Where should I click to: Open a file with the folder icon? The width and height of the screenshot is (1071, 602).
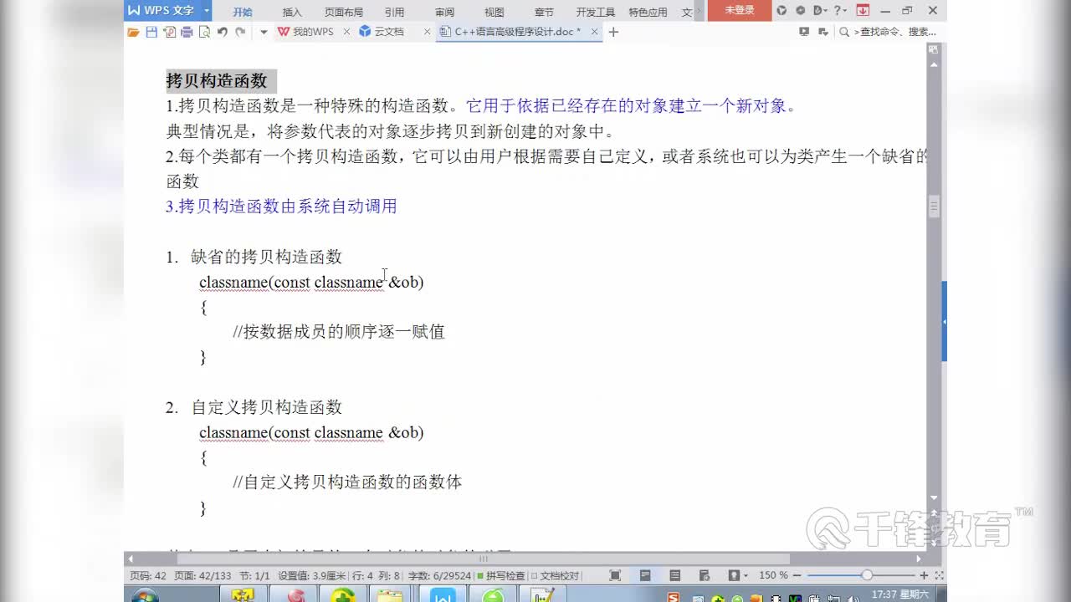click(x=133, y=31)
